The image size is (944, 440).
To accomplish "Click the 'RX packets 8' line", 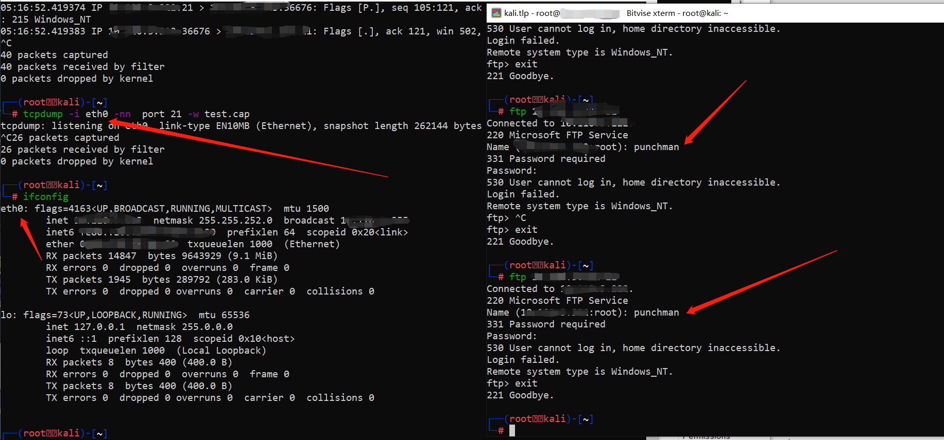I will point(139,362).
